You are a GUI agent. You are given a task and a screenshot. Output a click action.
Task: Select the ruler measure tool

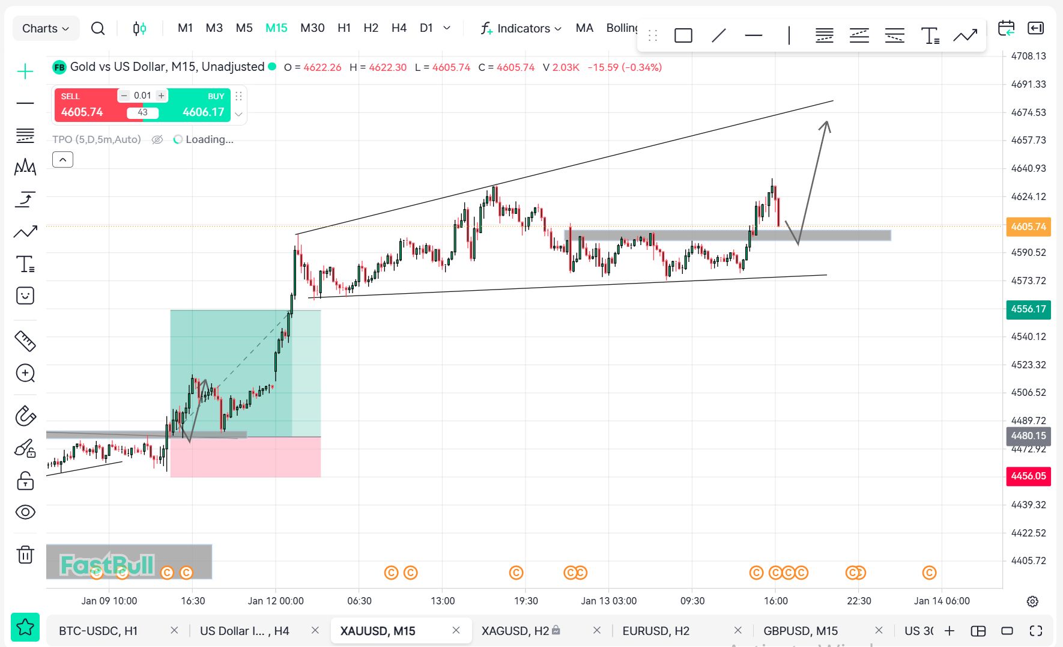point(25,341)
